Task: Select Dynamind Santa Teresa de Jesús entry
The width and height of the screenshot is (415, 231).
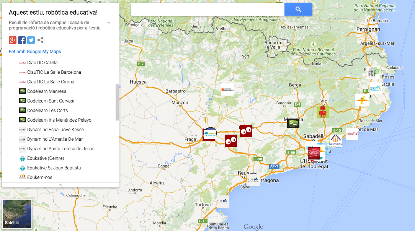Action: point(60,148)
